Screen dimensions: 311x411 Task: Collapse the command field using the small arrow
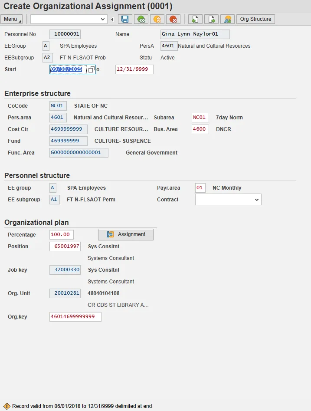tap(112, 19)
